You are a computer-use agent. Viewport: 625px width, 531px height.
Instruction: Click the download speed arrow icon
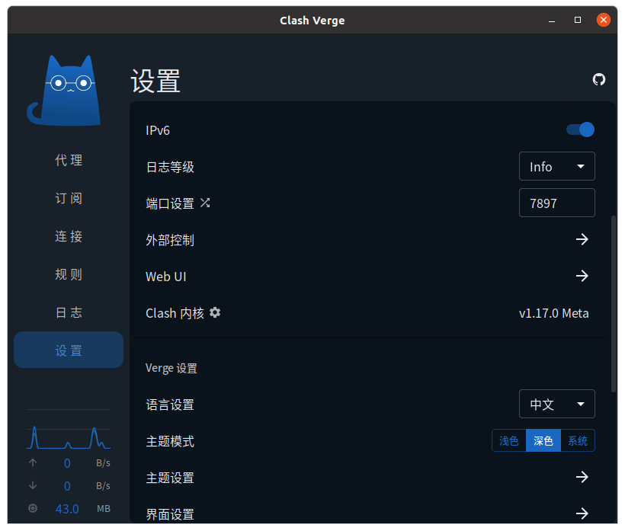click(x=33, y=485)
